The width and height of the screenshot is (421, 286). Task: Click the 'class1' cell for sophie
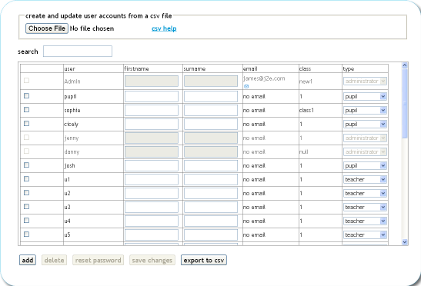(306, 110)
